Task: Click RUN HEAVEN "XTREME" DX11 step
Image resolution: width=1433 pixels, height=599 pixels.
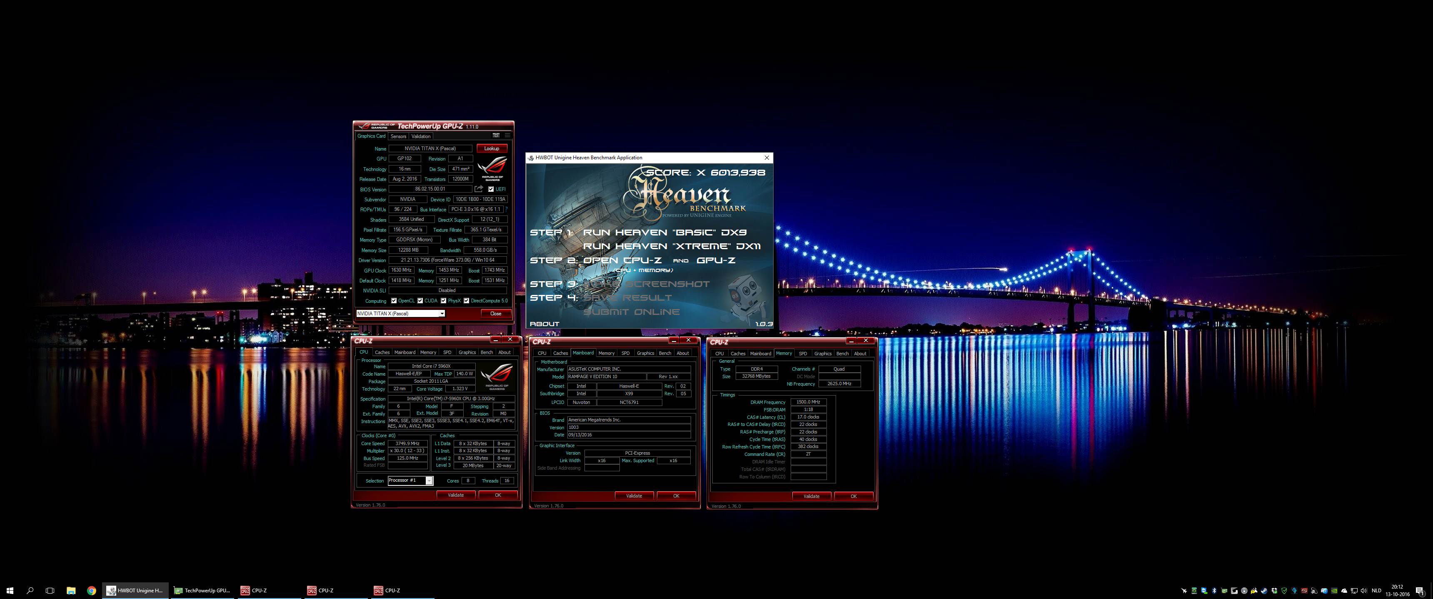Action: pyautogui.click(x=672, y=246)
